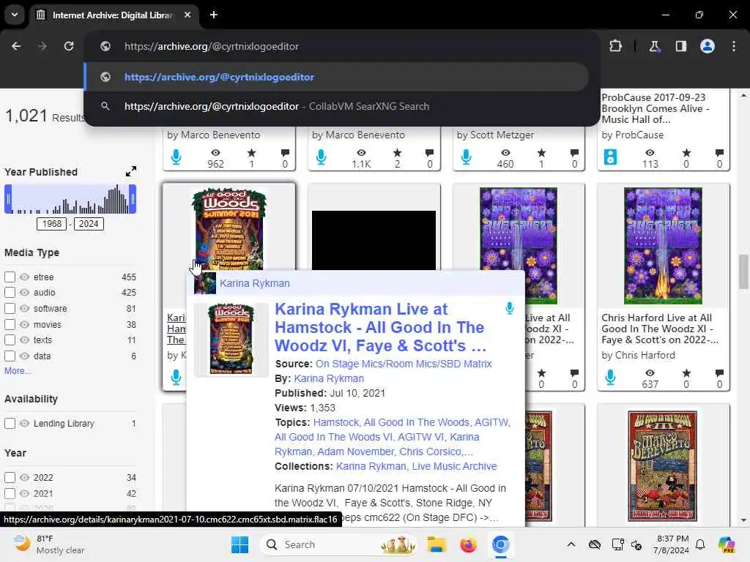750x562 pixels.
Task: Open Chrome three-dot menu
Action: [734, 46]
